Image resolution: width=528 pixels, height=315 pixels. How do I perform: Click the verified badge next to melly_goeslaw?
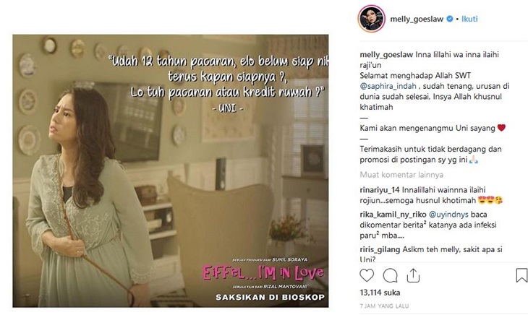pos(450,20)
